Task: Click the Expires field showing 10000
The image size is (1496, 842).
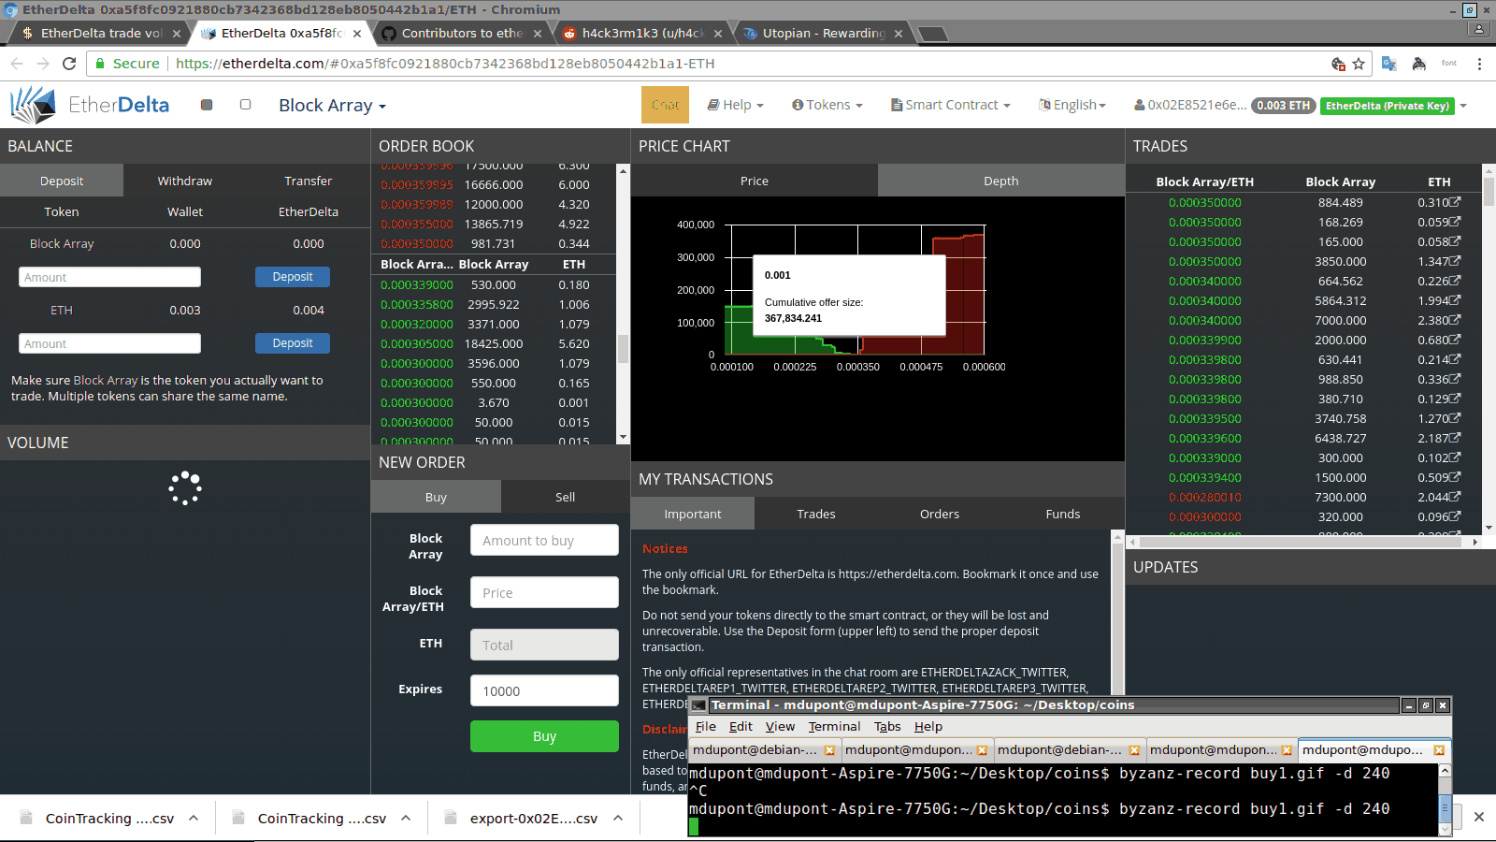Action: click(x=544, y=690)
